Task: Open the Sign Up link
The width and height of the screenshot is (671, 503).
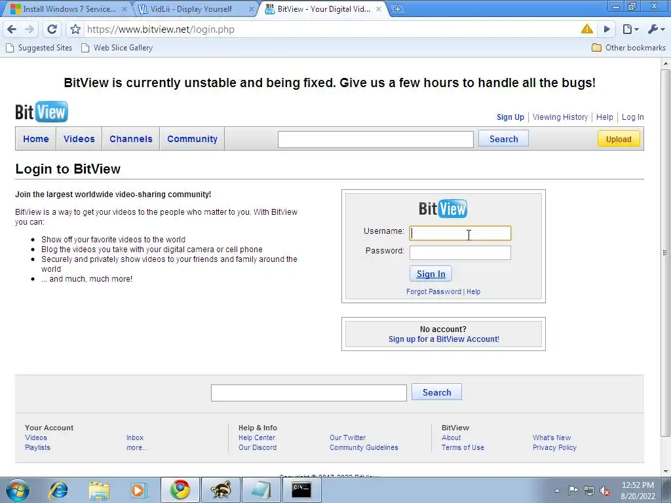Action: point(510,117)
